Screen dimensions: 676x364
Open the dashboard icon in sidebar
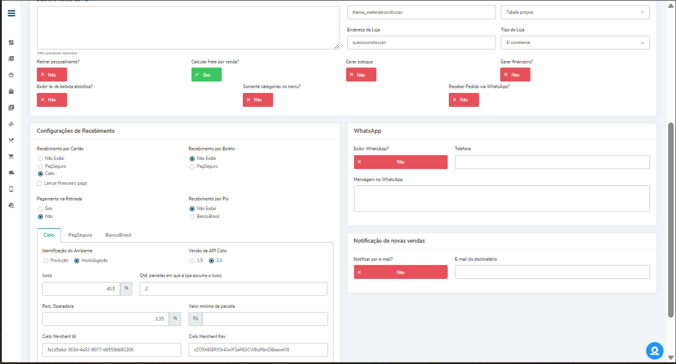tap(11, 42)
